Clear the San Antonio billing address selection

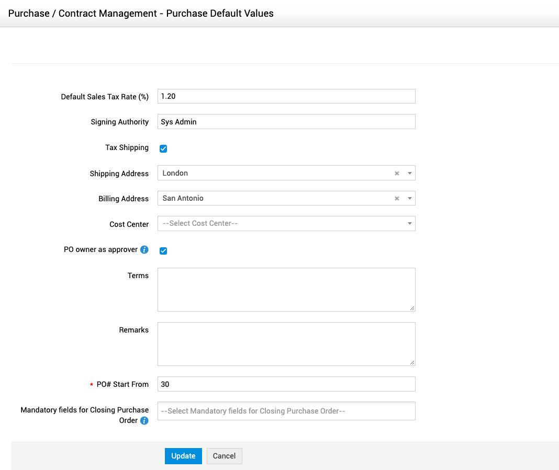coord(397,199)
